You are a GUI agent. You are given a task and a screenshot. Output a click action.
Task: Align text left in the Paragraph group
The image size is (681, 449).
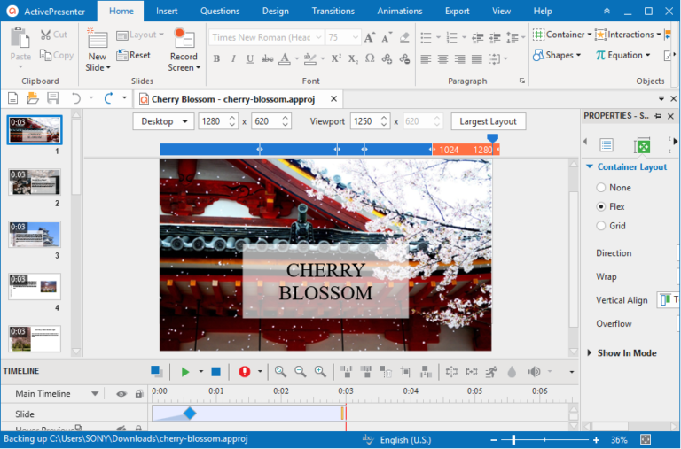point(426,58)
